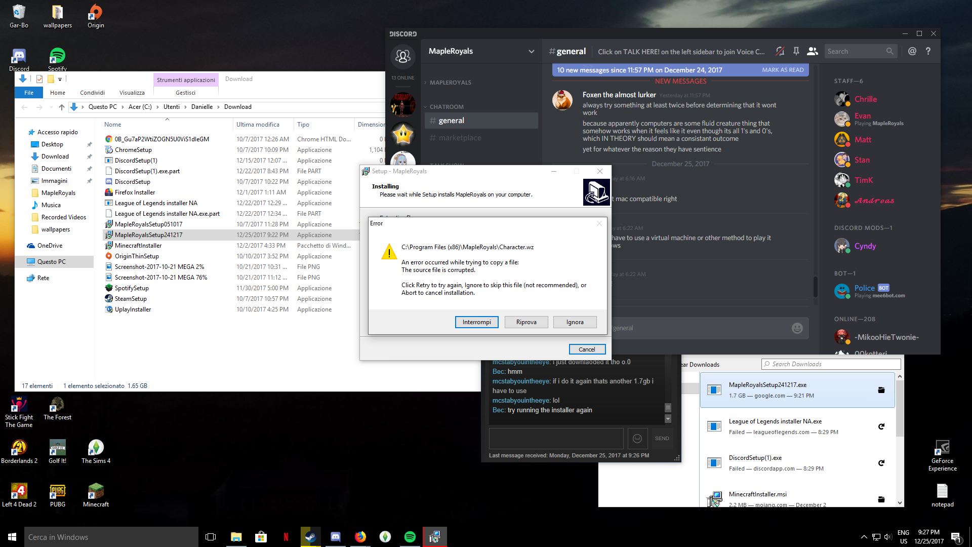Click Downloads list vertical scrollbar
The height and width of the screenshot is (547, 972).
900,408
